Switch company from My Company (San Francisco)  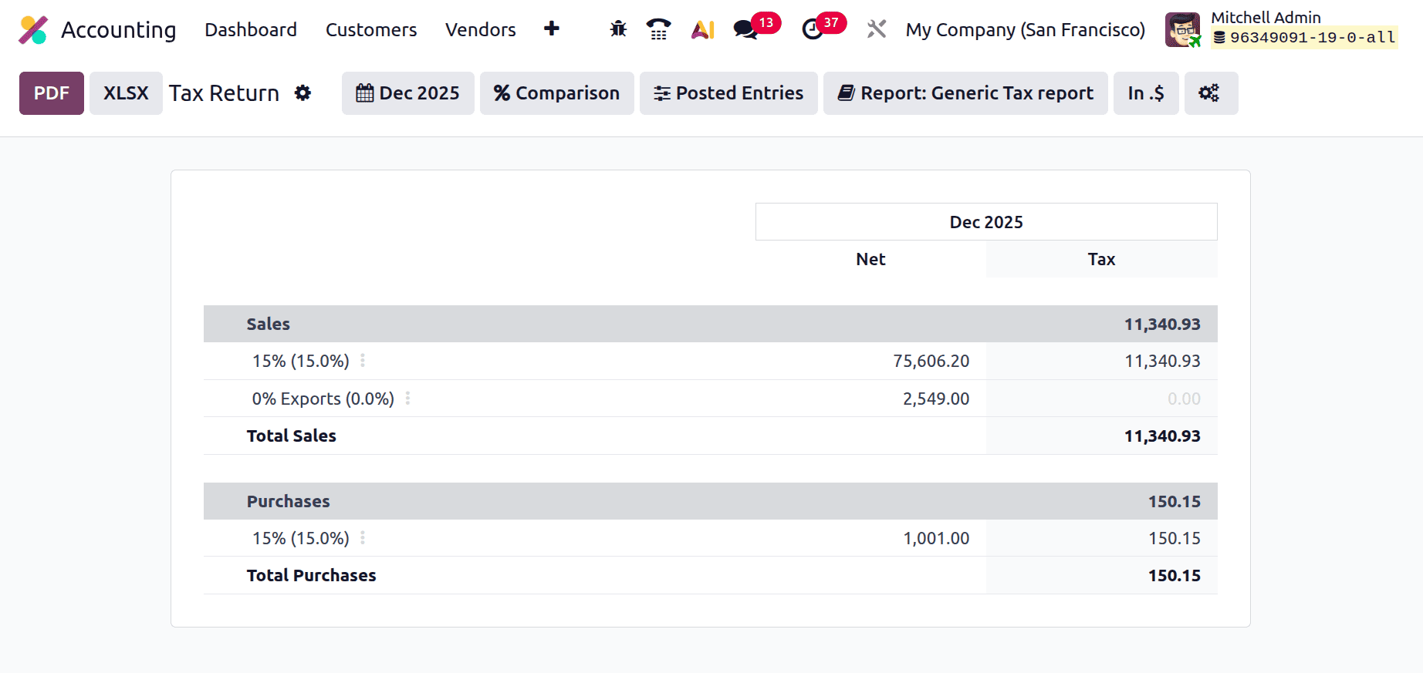pos(1025,30)
